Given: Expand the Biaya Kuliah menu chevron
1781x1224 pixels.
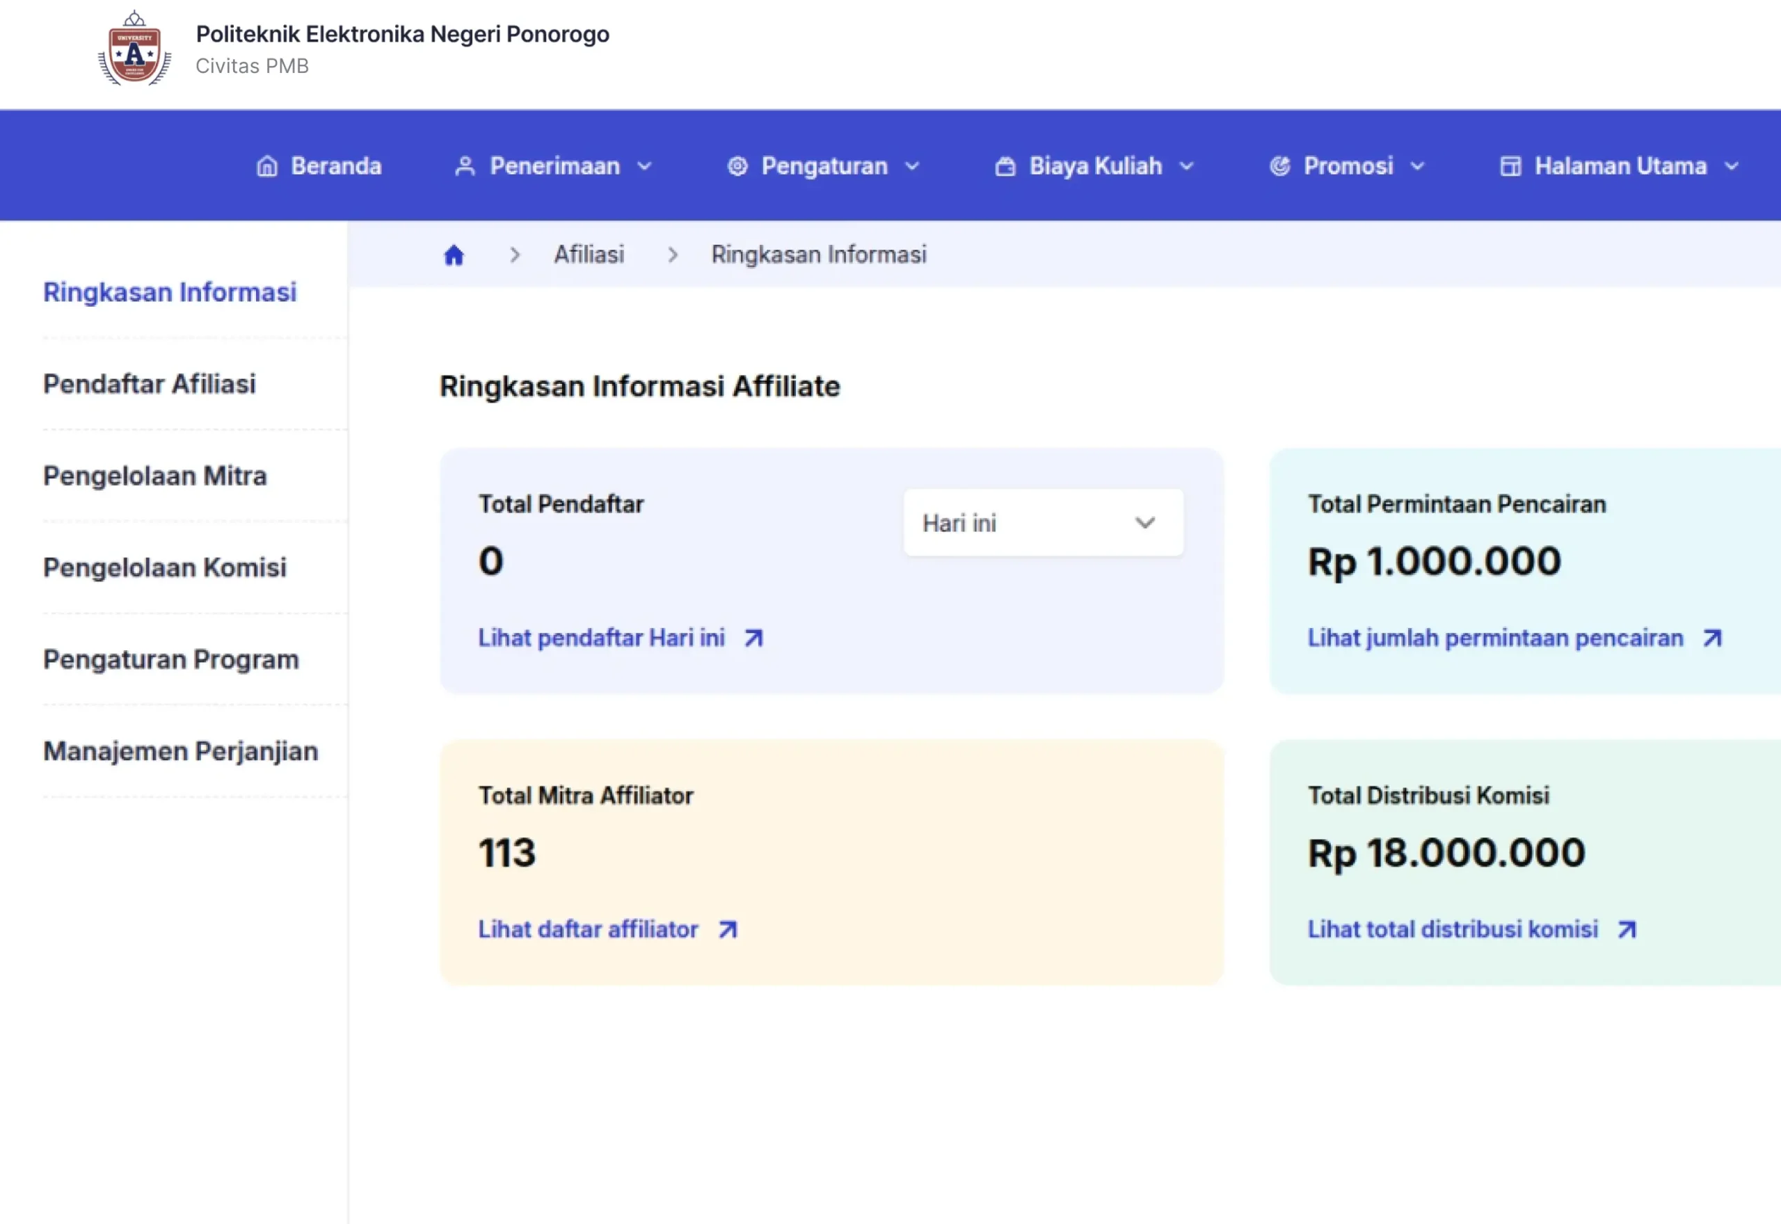Looking at the screenshot, I should click(1187, 166).
